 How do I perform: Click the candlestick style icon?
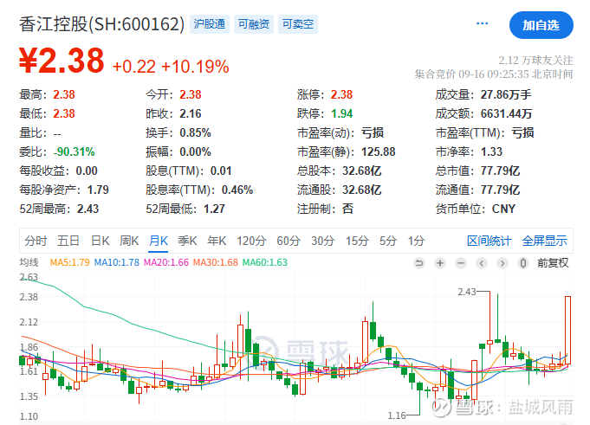pyautogui.click(x=523, y=263)
